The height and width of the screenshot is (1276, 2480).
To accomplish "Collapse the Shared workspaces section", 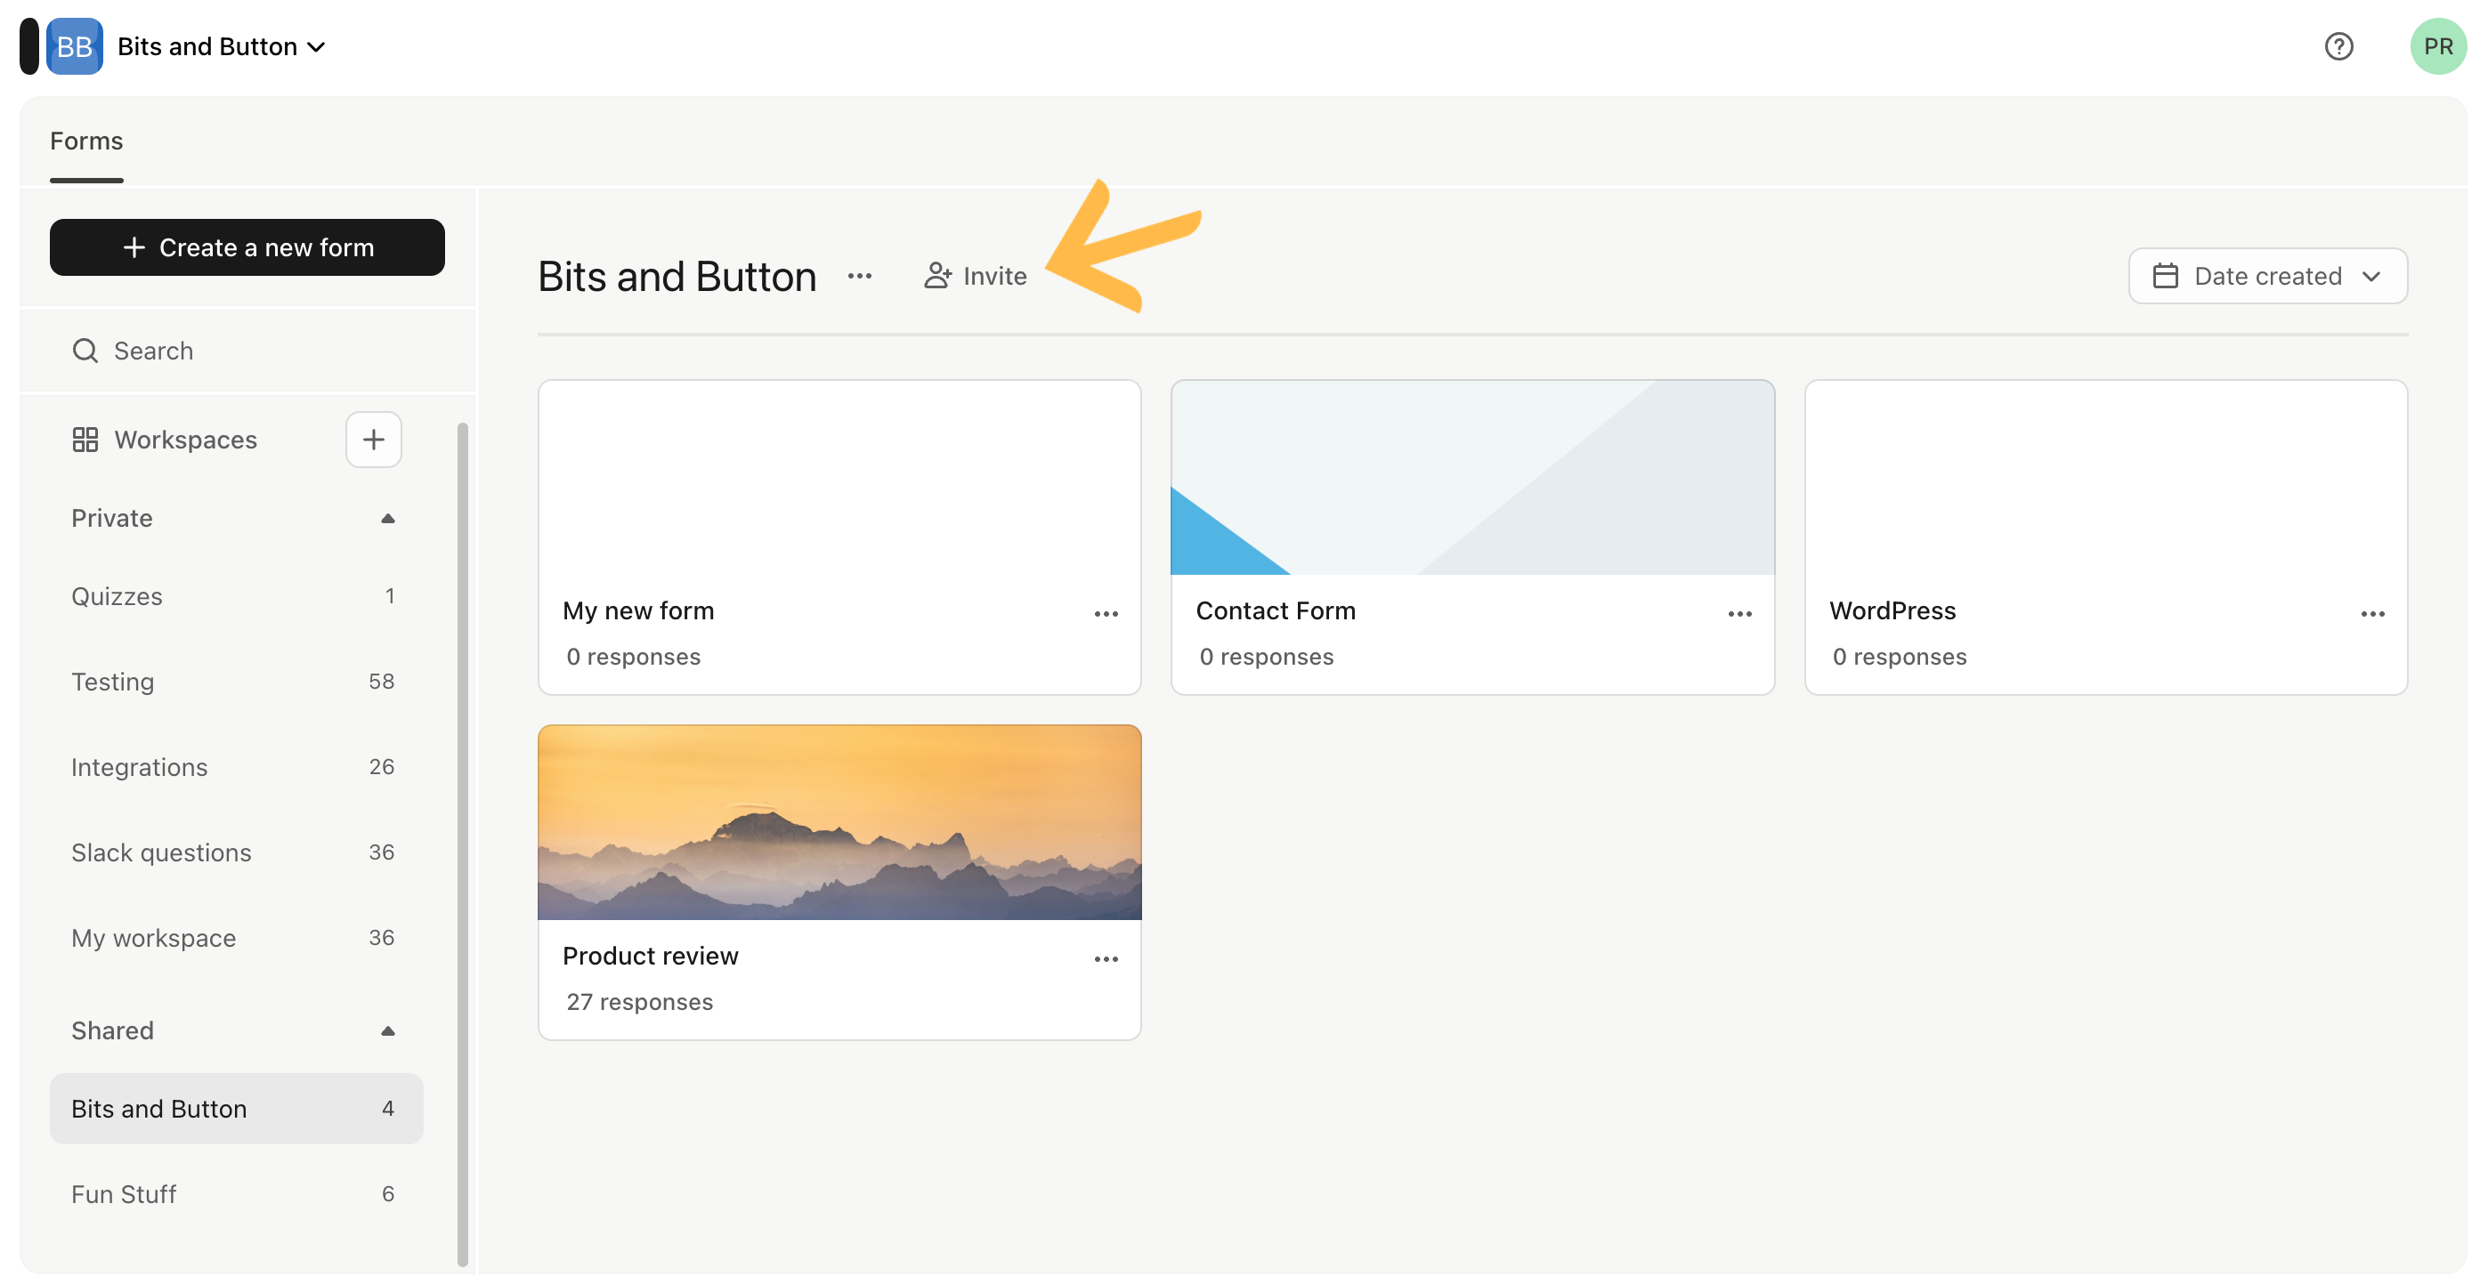I will (x=388, y=1030).
